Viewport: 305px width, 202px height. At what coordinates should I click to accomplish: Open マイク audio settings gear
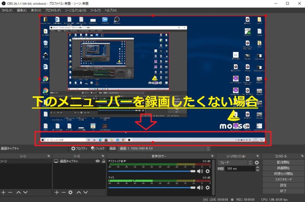208,187
